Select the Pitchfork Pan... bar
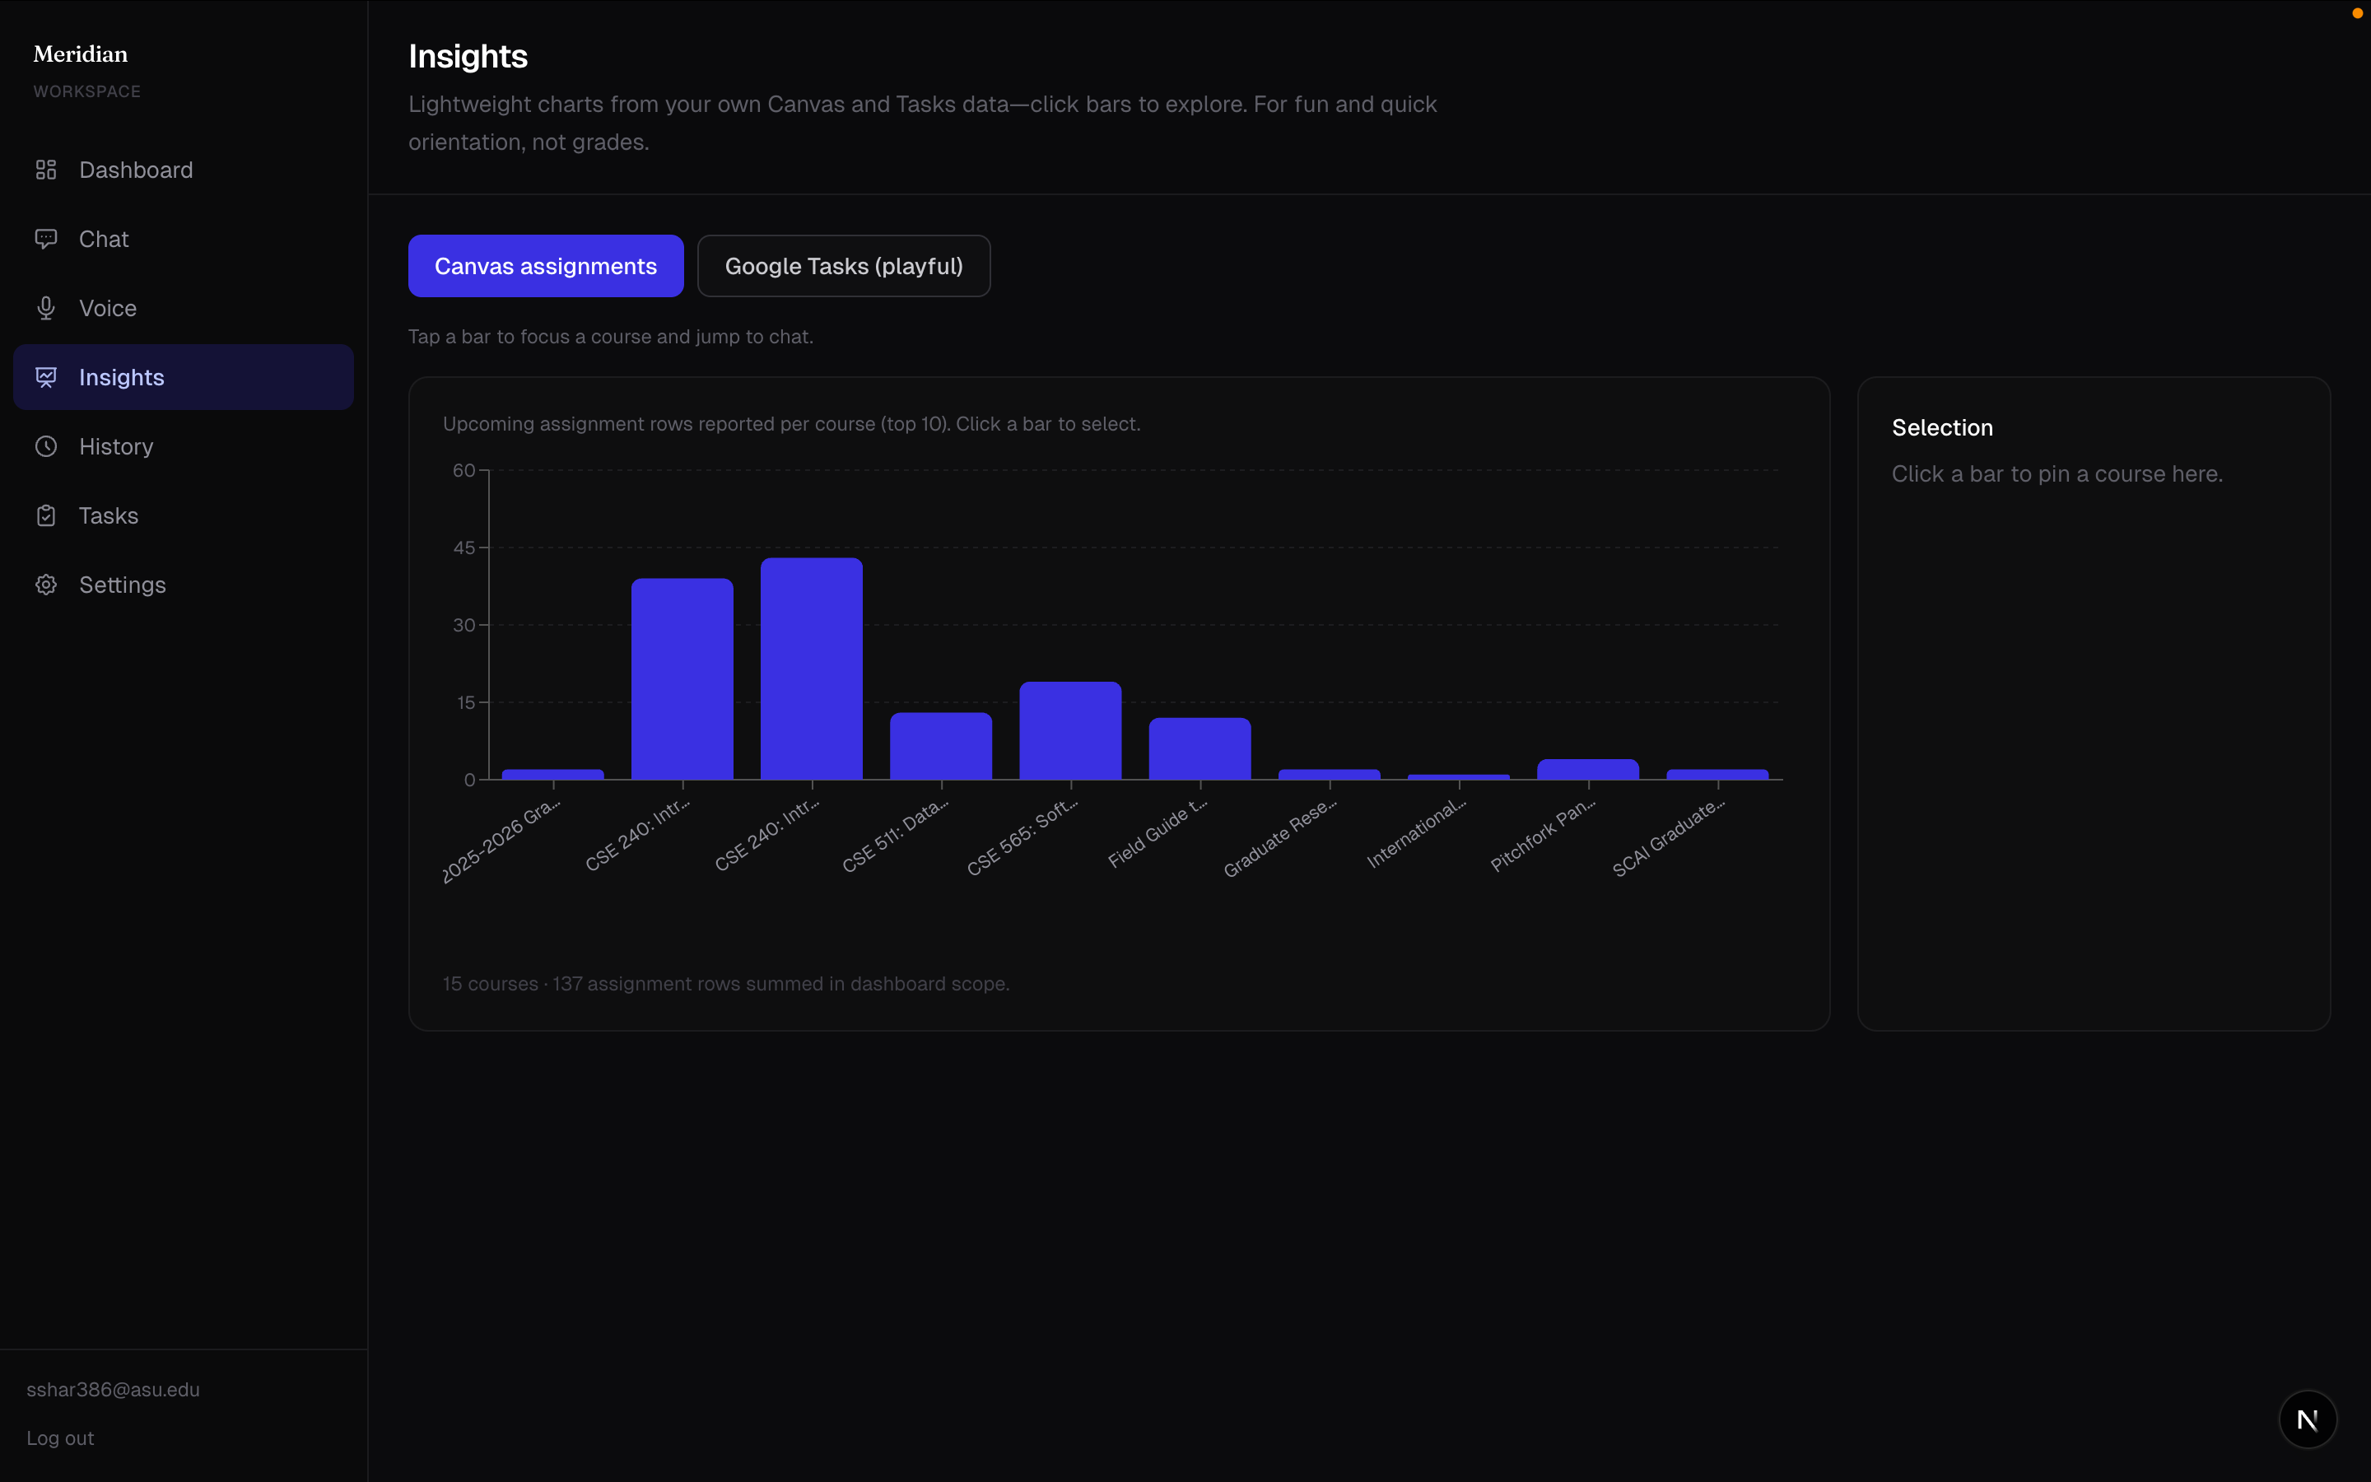Image resolution: width=2371 pixels, height=1482 pixels. pyautogui.click(x=1587, y=770)
